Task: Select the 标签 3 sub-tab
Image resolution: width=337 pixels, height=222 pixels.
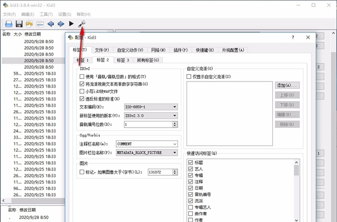Action: tap(123, 60)
